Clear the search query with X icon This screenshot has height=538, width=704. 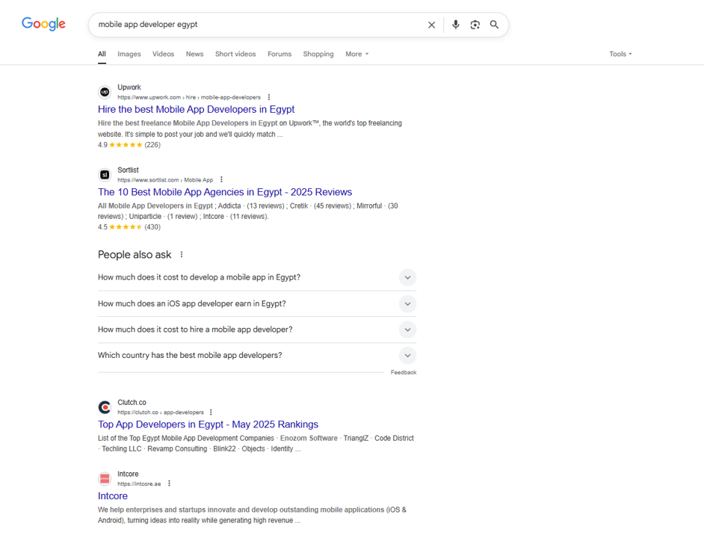click(x=431, y=25)
